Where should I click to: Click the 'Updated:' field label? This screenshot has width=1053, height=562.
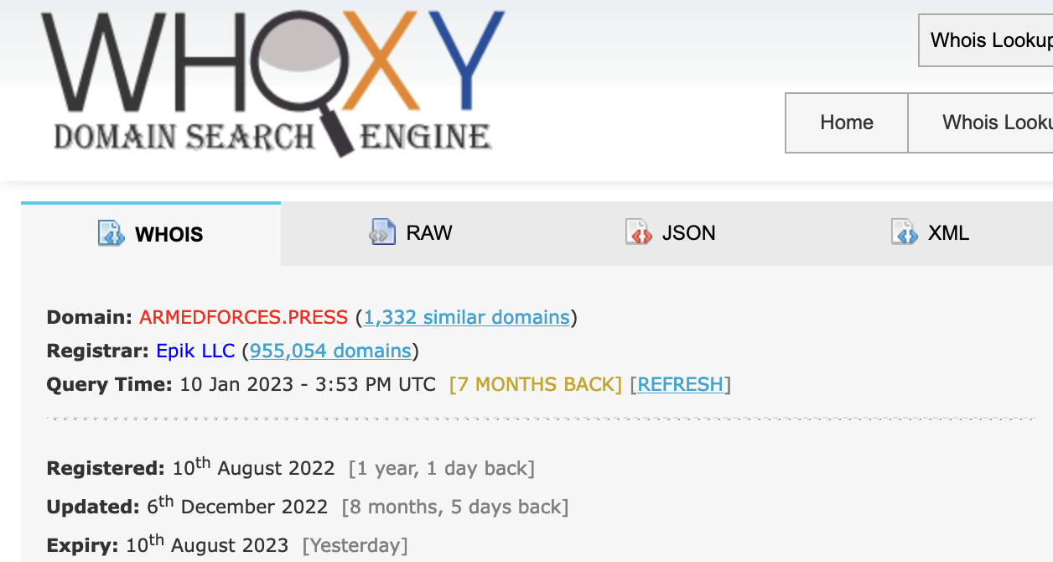tap(93, 507)
